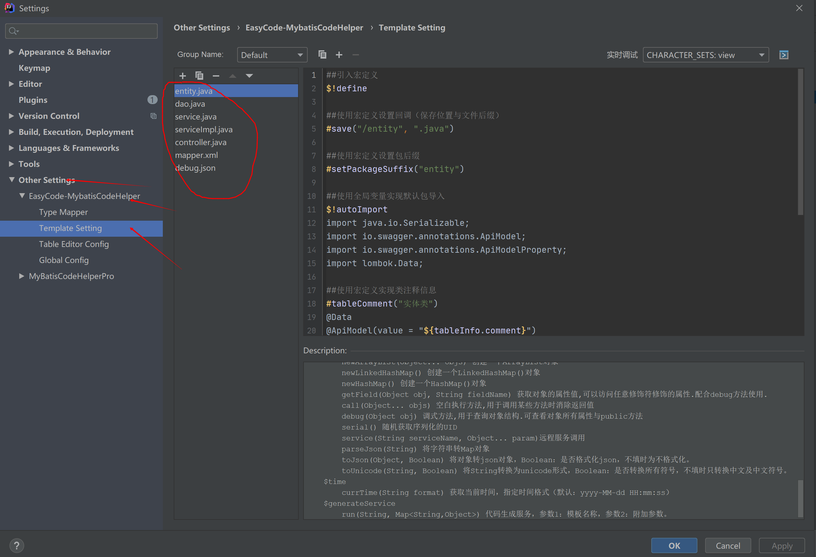Select Type Mapper in the sidebar
The width and height of the screenshot is (816, 557).
tap(63, 212)
